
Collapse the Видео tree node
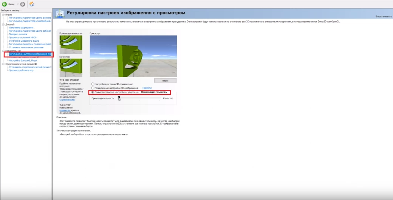tap(3, 15)
